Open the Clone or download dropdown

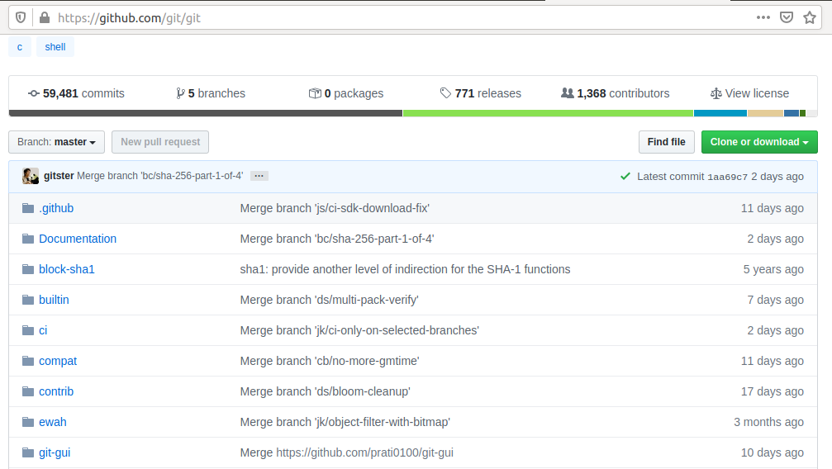click(759, 142)
